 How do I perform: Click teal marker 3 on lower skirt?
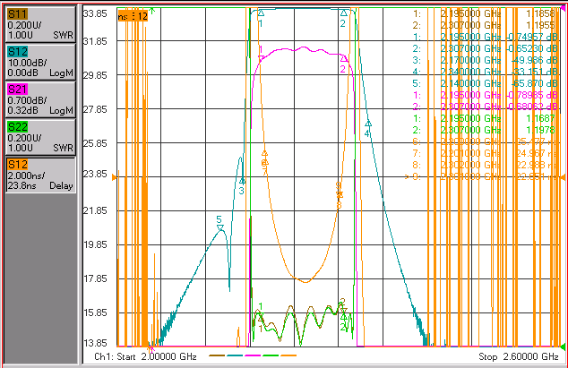[x=242, y=181]
